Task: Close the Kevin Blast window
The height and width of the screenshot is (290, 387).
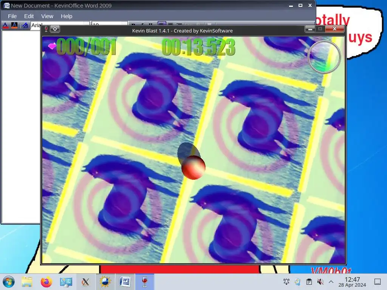Action: click(335, 29)
